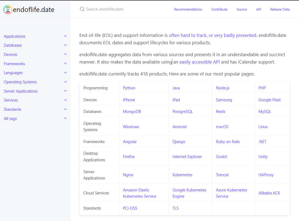Focus the Search endoflife.date field
Image resolution: width=299 pixels, height=221 pixels.
pyautogui.click(x=105, y=9)
